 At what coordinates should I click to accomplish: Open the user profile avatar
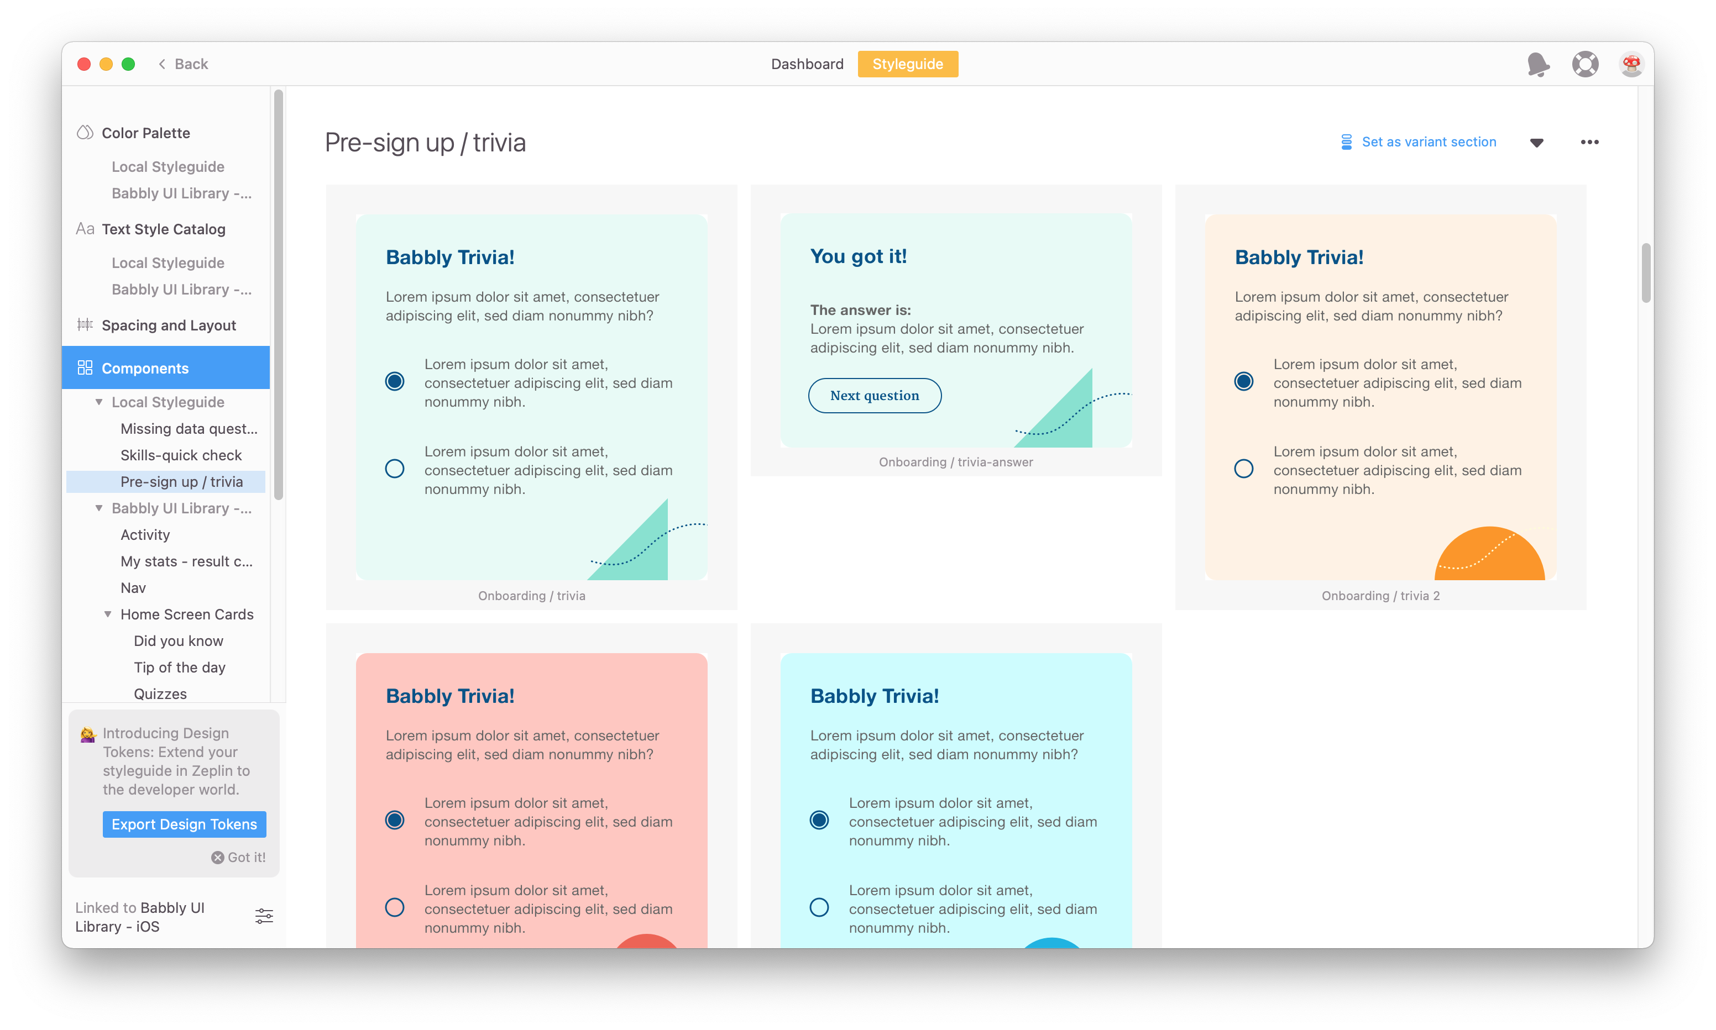point(1631,65)
